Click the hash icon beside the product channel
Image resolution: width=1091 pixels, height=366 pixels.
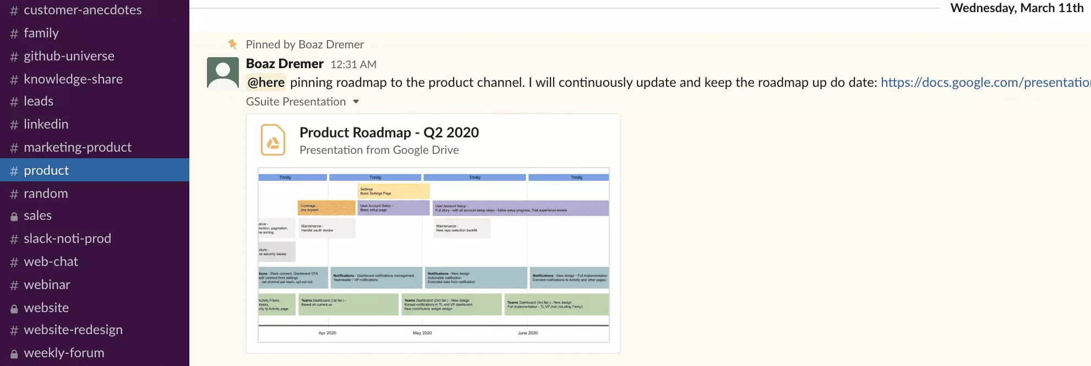[x=13, y=170]
